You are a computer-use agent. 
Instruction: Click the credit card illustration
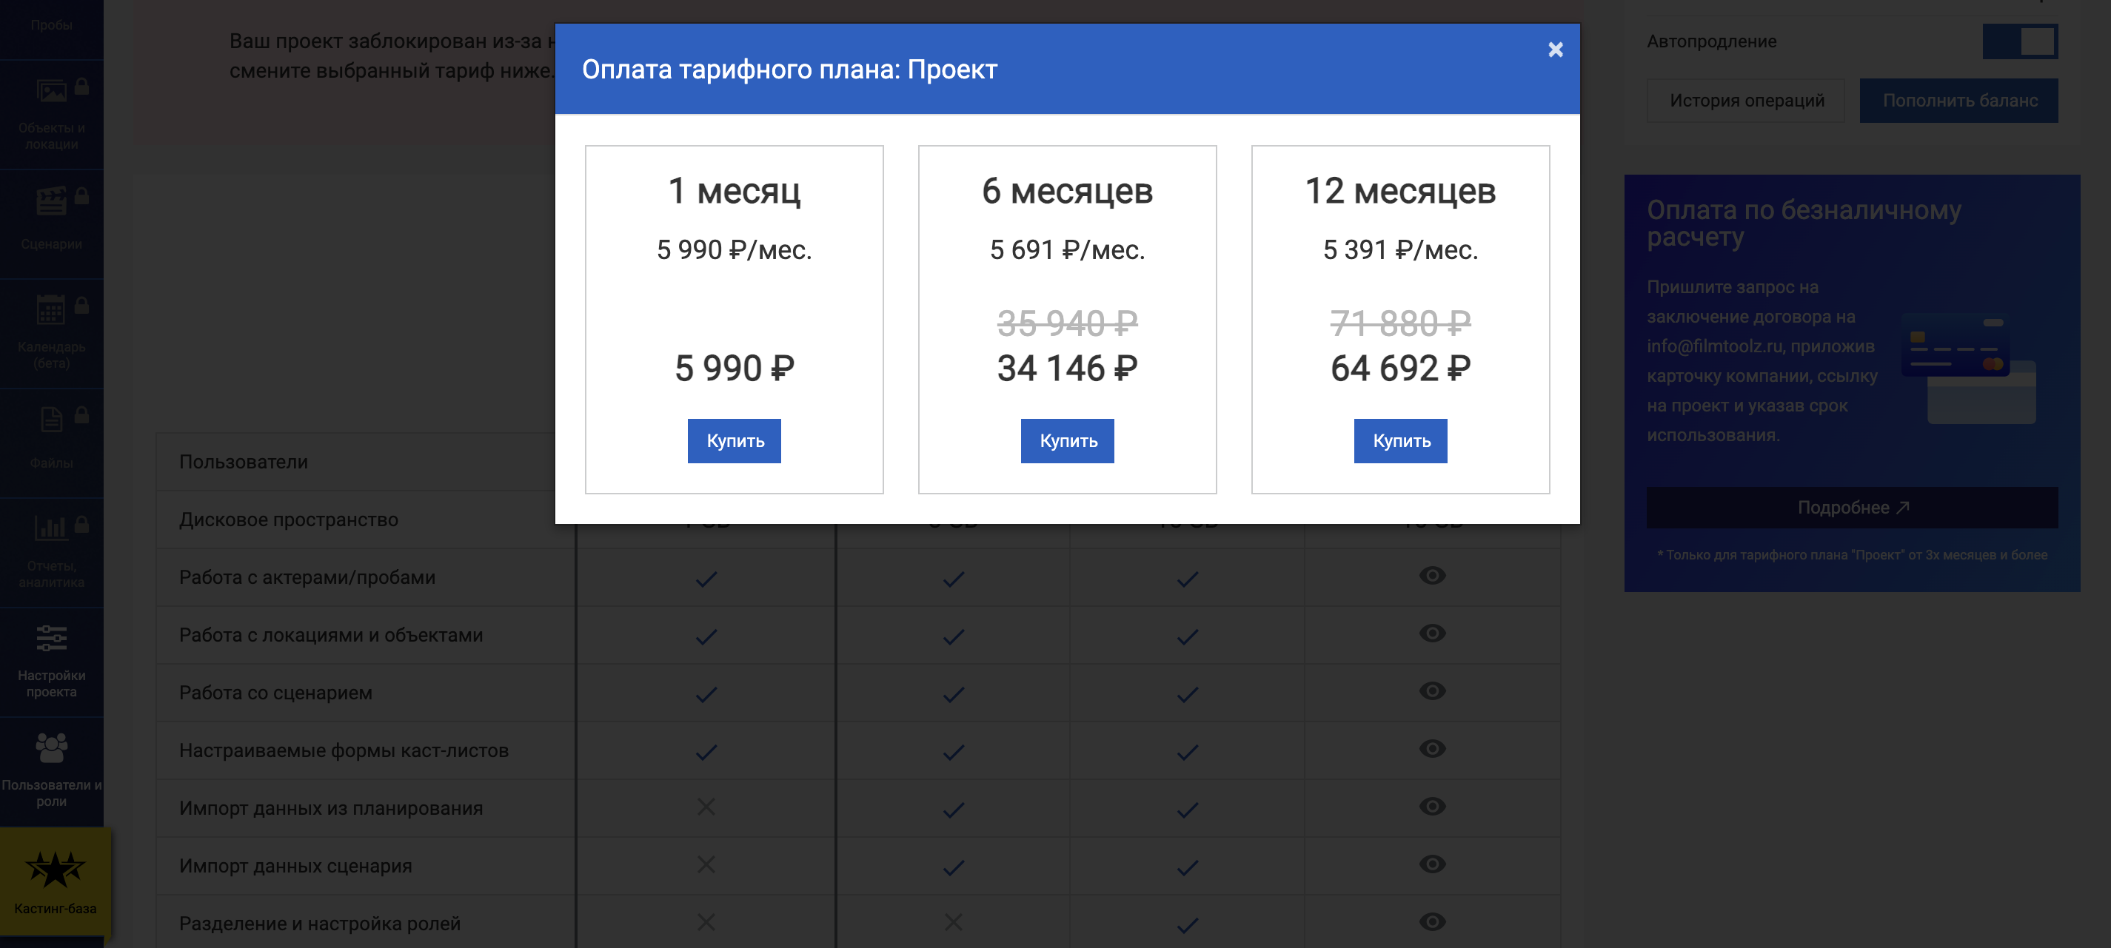(x=1968, y=369)
